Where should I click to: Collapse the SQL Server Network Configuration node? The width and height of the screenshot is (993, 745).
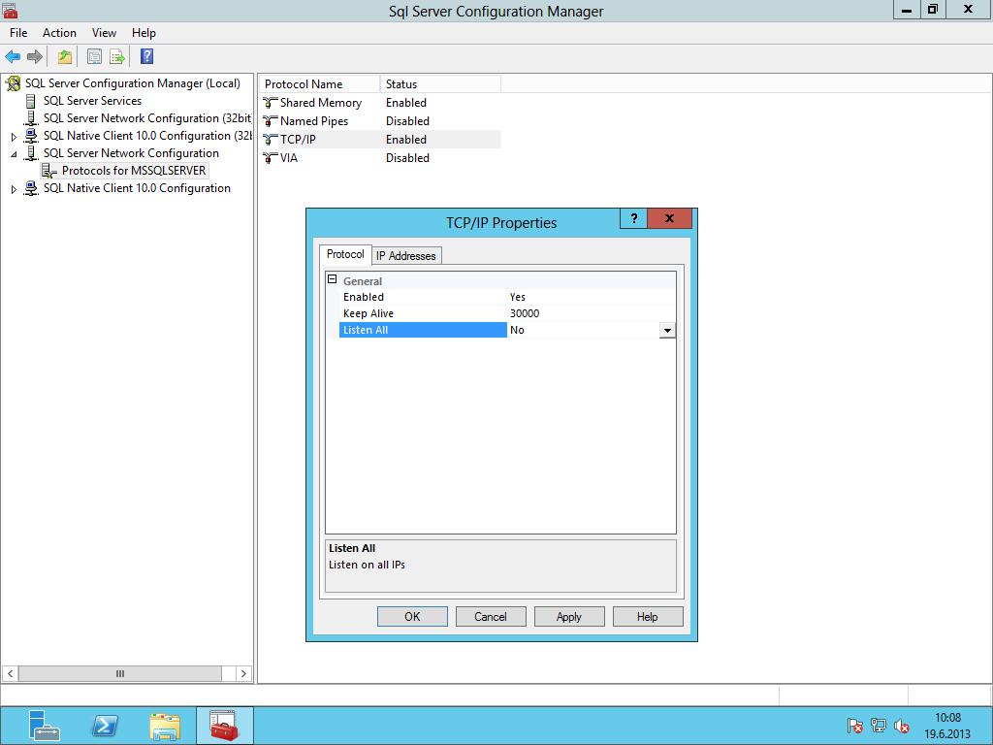(x=14, y=153)
